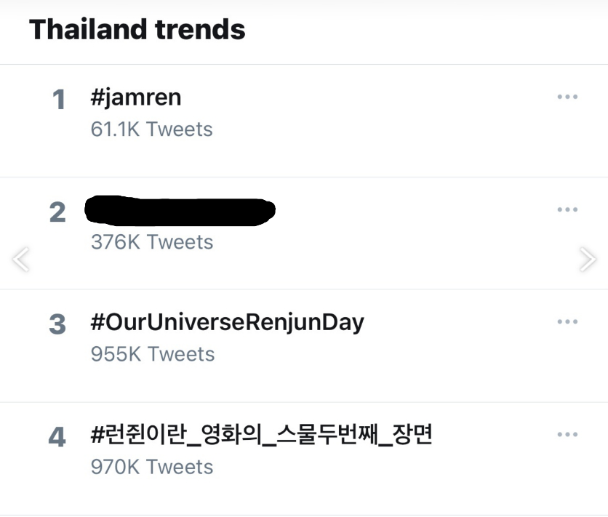This screenshot has width=608, height=517.
Task: Click the 376K Tweets count
Action: [151, 242]
